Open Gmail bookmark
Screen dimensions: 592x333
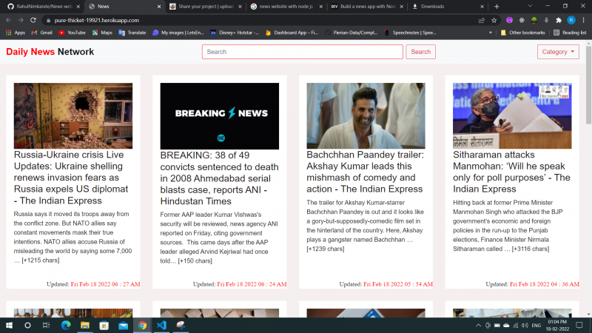point(41,33)
